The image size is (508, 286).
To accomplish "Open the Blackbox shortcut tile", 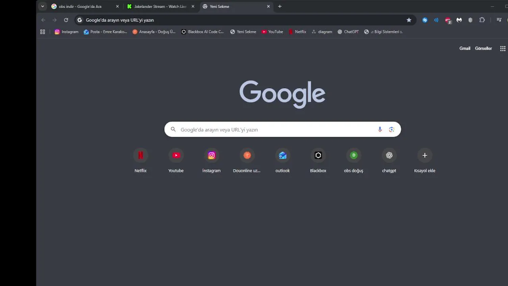I will pos(318,161).
